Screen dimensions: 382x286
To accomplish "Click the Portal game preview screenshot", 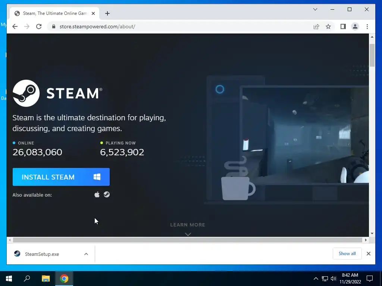I will [305, 136].
